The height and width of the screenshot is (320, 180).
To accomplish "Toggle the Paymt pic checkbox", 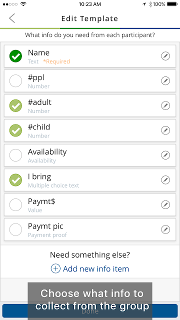I will (x=15, y=229).
